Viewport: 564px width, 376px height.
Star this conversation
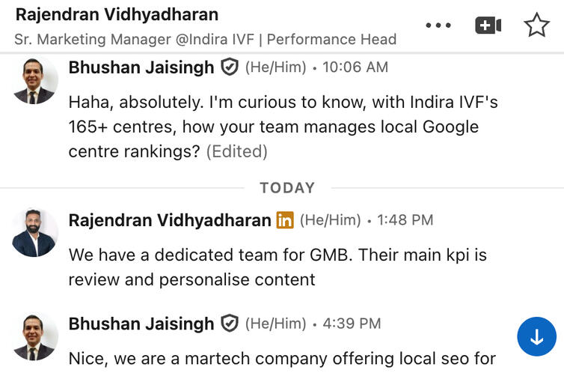pos(536,25)
